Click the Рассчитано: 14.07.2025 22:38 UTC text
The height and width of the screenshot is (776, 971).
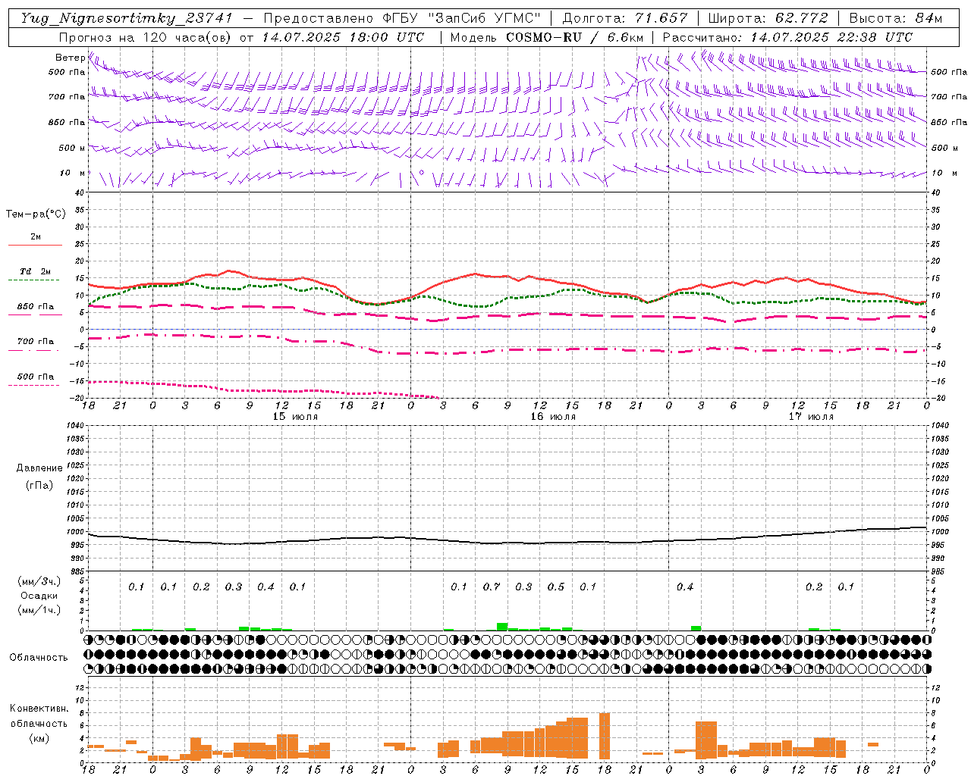click(787, 37)
